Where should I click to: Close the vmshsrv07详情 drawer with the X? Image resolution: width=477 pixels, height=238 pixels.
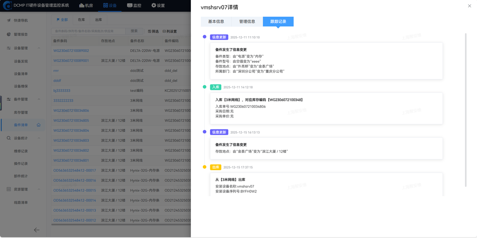click(x=469, y=6)
